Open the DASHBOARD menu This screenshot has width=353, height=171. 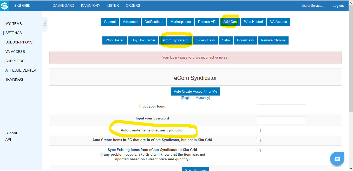click(x=63, y=5)
